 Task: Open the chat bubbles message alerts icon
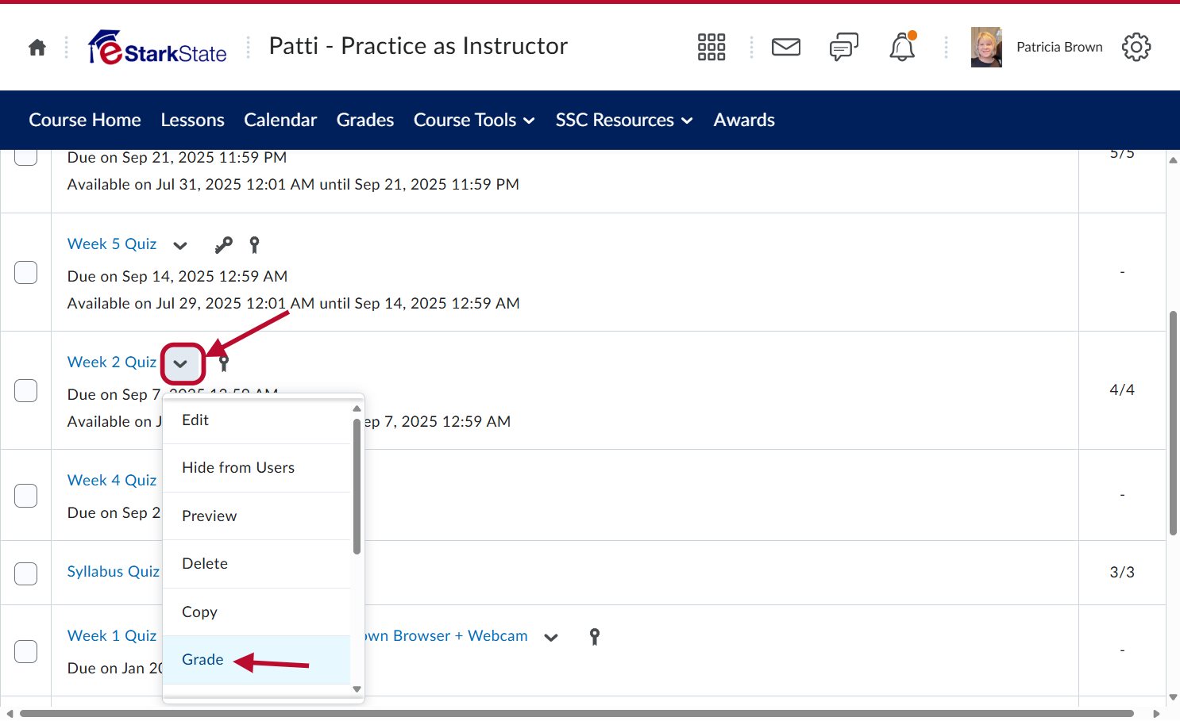point(844,48)
